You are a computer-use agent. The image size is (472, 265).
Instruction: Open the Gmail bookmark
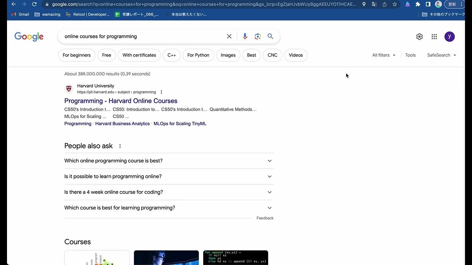tap(20, 14)
